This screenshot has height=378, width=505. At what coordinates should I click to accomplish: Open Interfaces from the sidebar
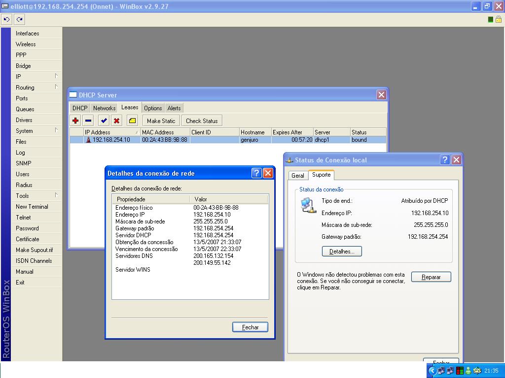coord(36,33)
